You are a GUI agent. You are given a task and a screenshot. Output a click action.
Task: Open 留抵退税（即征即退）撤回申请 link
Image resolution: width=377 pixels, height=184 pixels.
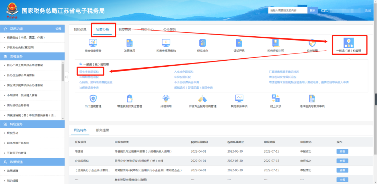[x=193, y=88]
